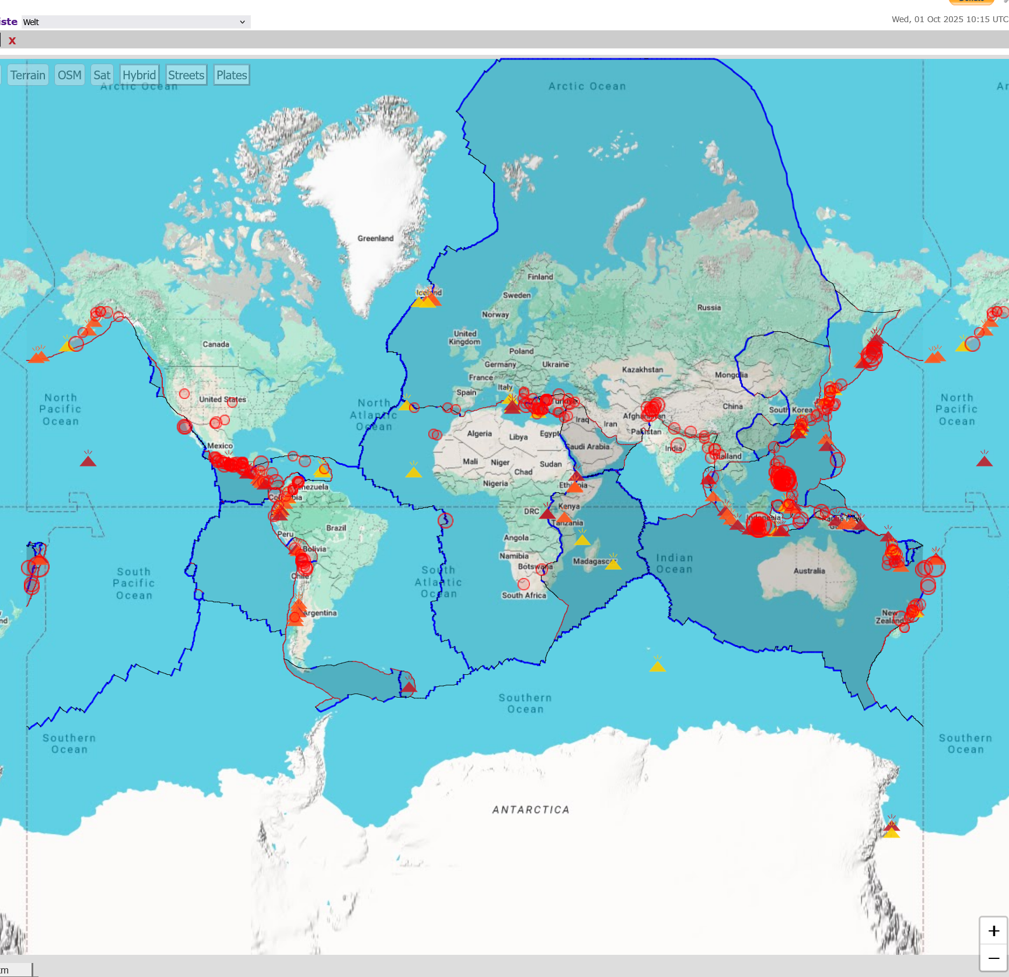Toggle the Hybrid map layer
Image resolution: width=1009 pixels, height=977 pixels.
(139, 75)
